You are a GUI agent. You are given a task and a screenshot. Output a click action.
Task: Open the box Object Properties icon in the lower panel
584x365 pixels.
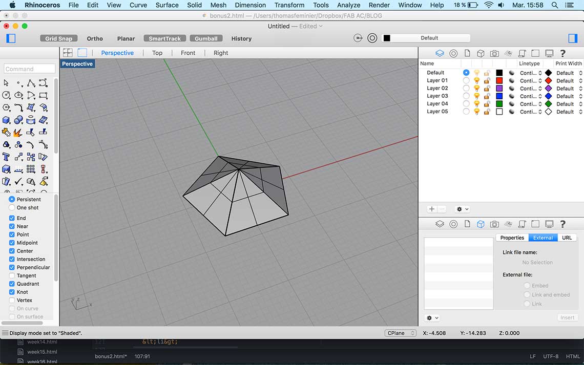click(x=481, y=224)
